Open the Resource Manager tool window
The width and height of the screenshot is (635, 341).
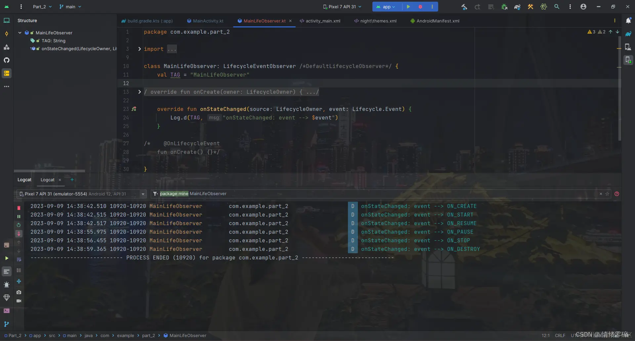(x=7, y=47)
